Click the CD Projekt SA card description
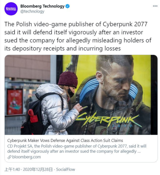 (x=77, y=149)
